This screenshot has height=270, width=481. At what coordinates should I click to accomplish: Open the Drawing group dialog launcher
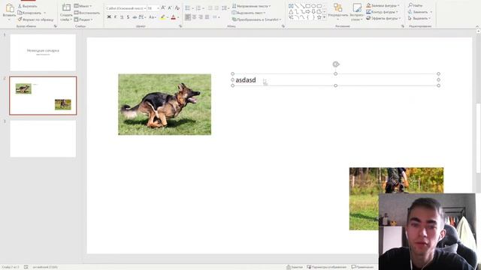pyautogui.click(x=403, y=26)
